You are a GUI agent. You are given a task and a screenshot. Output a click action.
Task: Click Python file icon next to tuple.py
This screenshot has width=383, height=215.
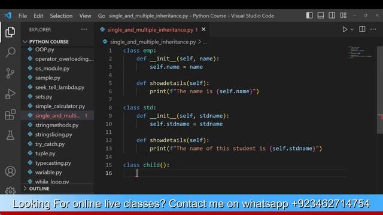tap(30, 153)
